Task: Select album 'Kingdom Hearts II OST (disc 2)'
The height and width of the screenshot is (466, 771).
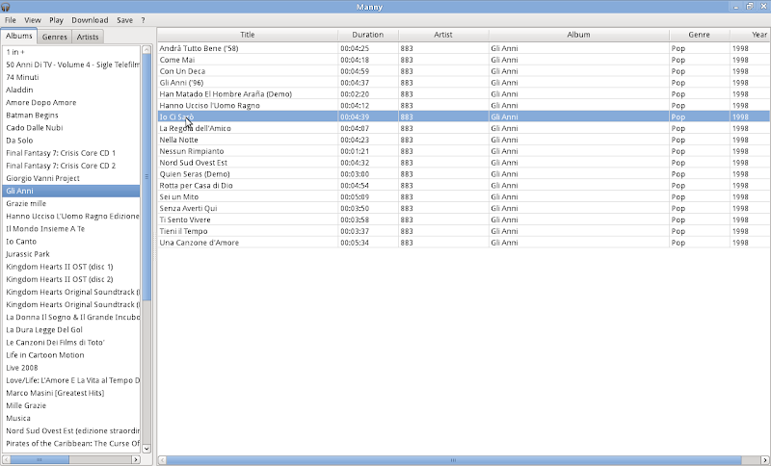Action: [71, 279]
